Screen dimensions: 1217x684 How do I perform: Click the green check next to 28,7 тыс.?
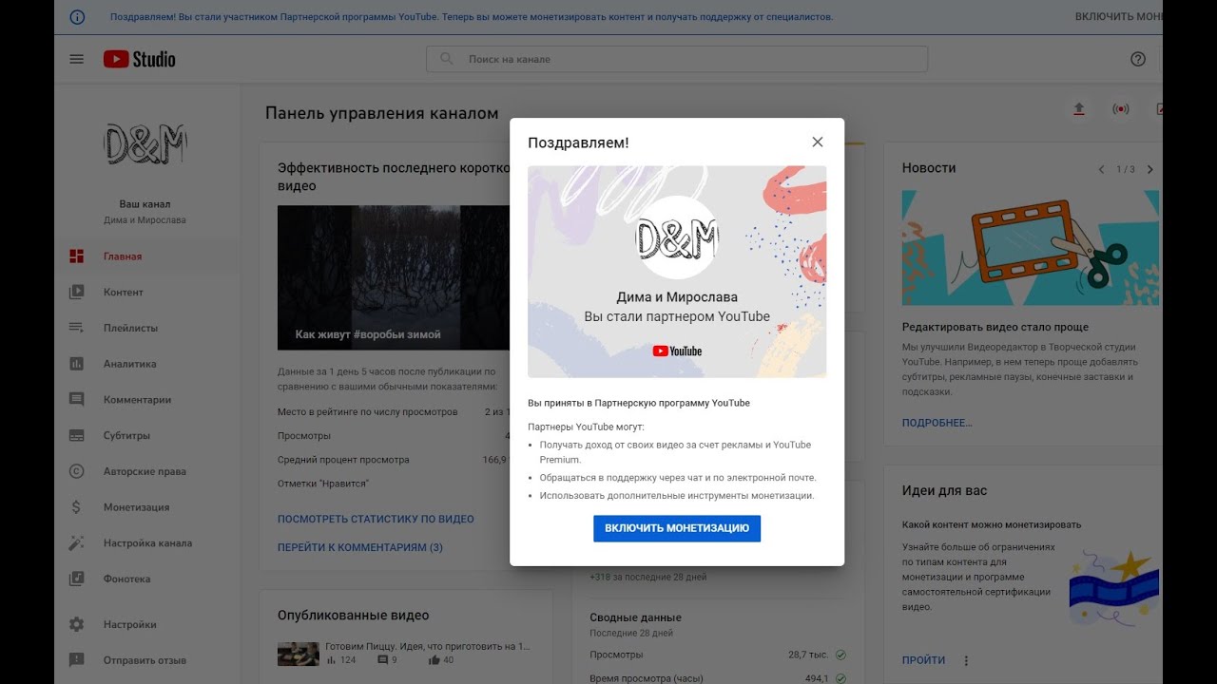pos(840,655)
